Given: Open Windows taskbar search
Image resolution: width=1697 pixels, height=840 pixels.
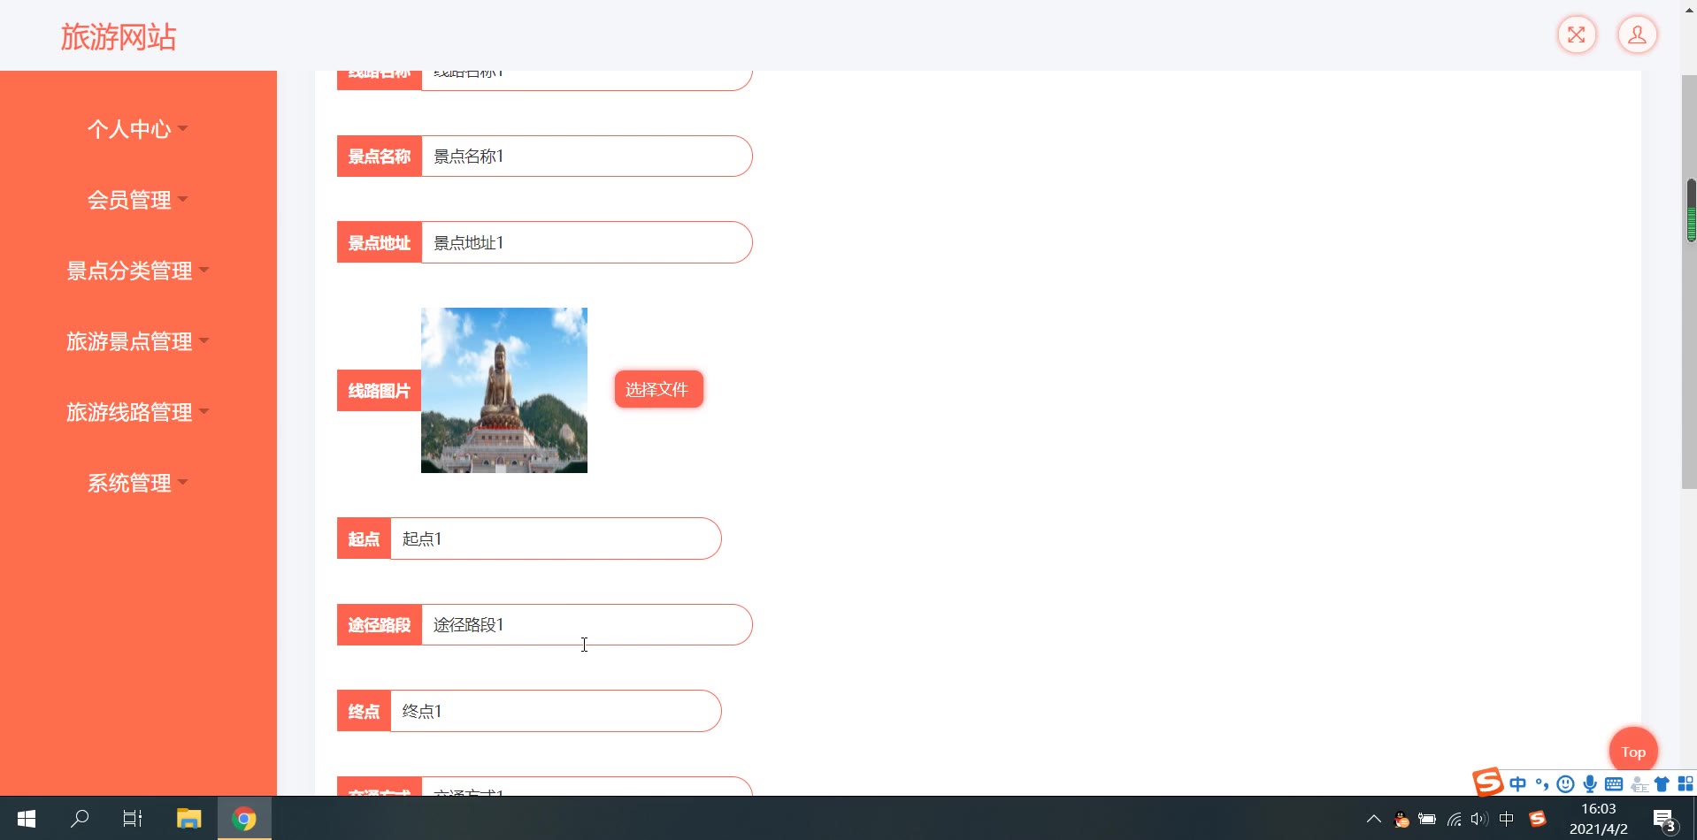Looking at the screenshot, I should tap(80, 819).
